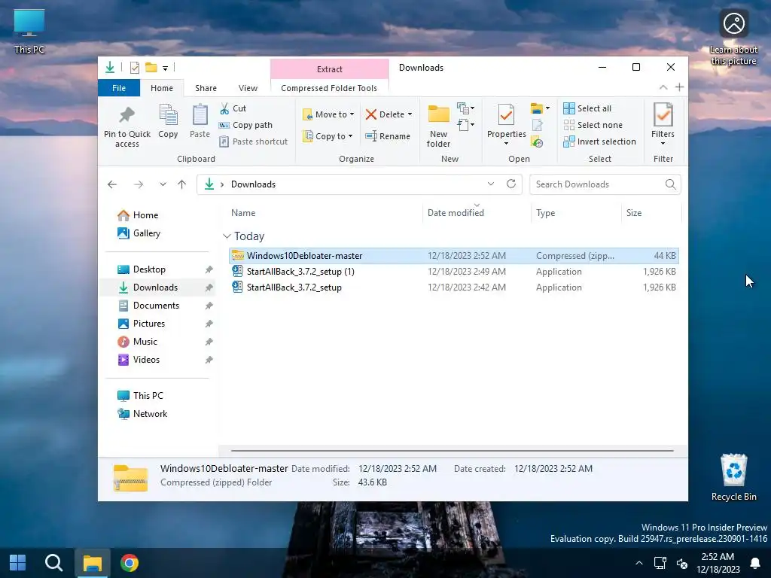Screen dimensions: 771x578
Task: Click the plus icon right of ribbon tabs
Action: 680,87
